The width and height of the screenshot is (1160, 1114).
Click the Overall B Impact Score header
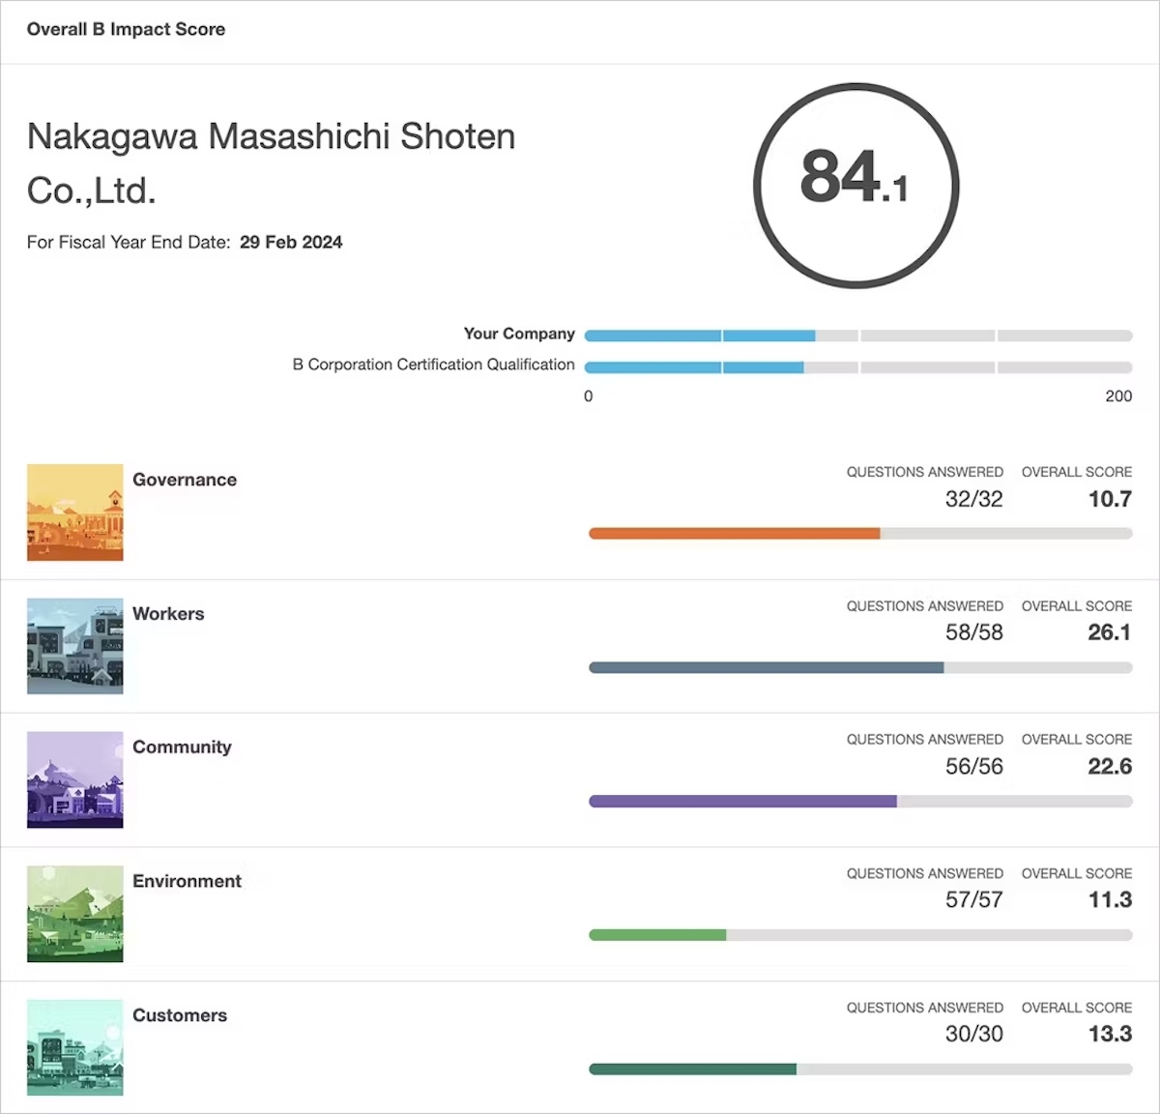click(x=126, y=29)
